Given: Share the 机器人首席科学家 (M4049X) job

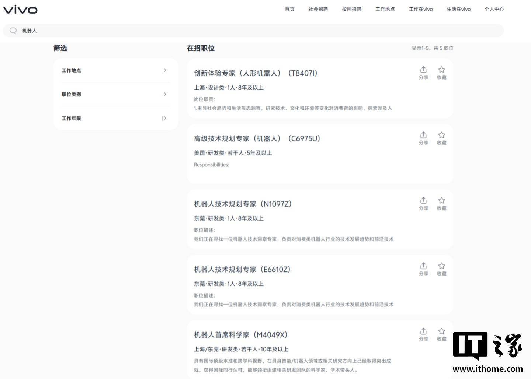Looking at the screenshot, I should coord(423,334).
